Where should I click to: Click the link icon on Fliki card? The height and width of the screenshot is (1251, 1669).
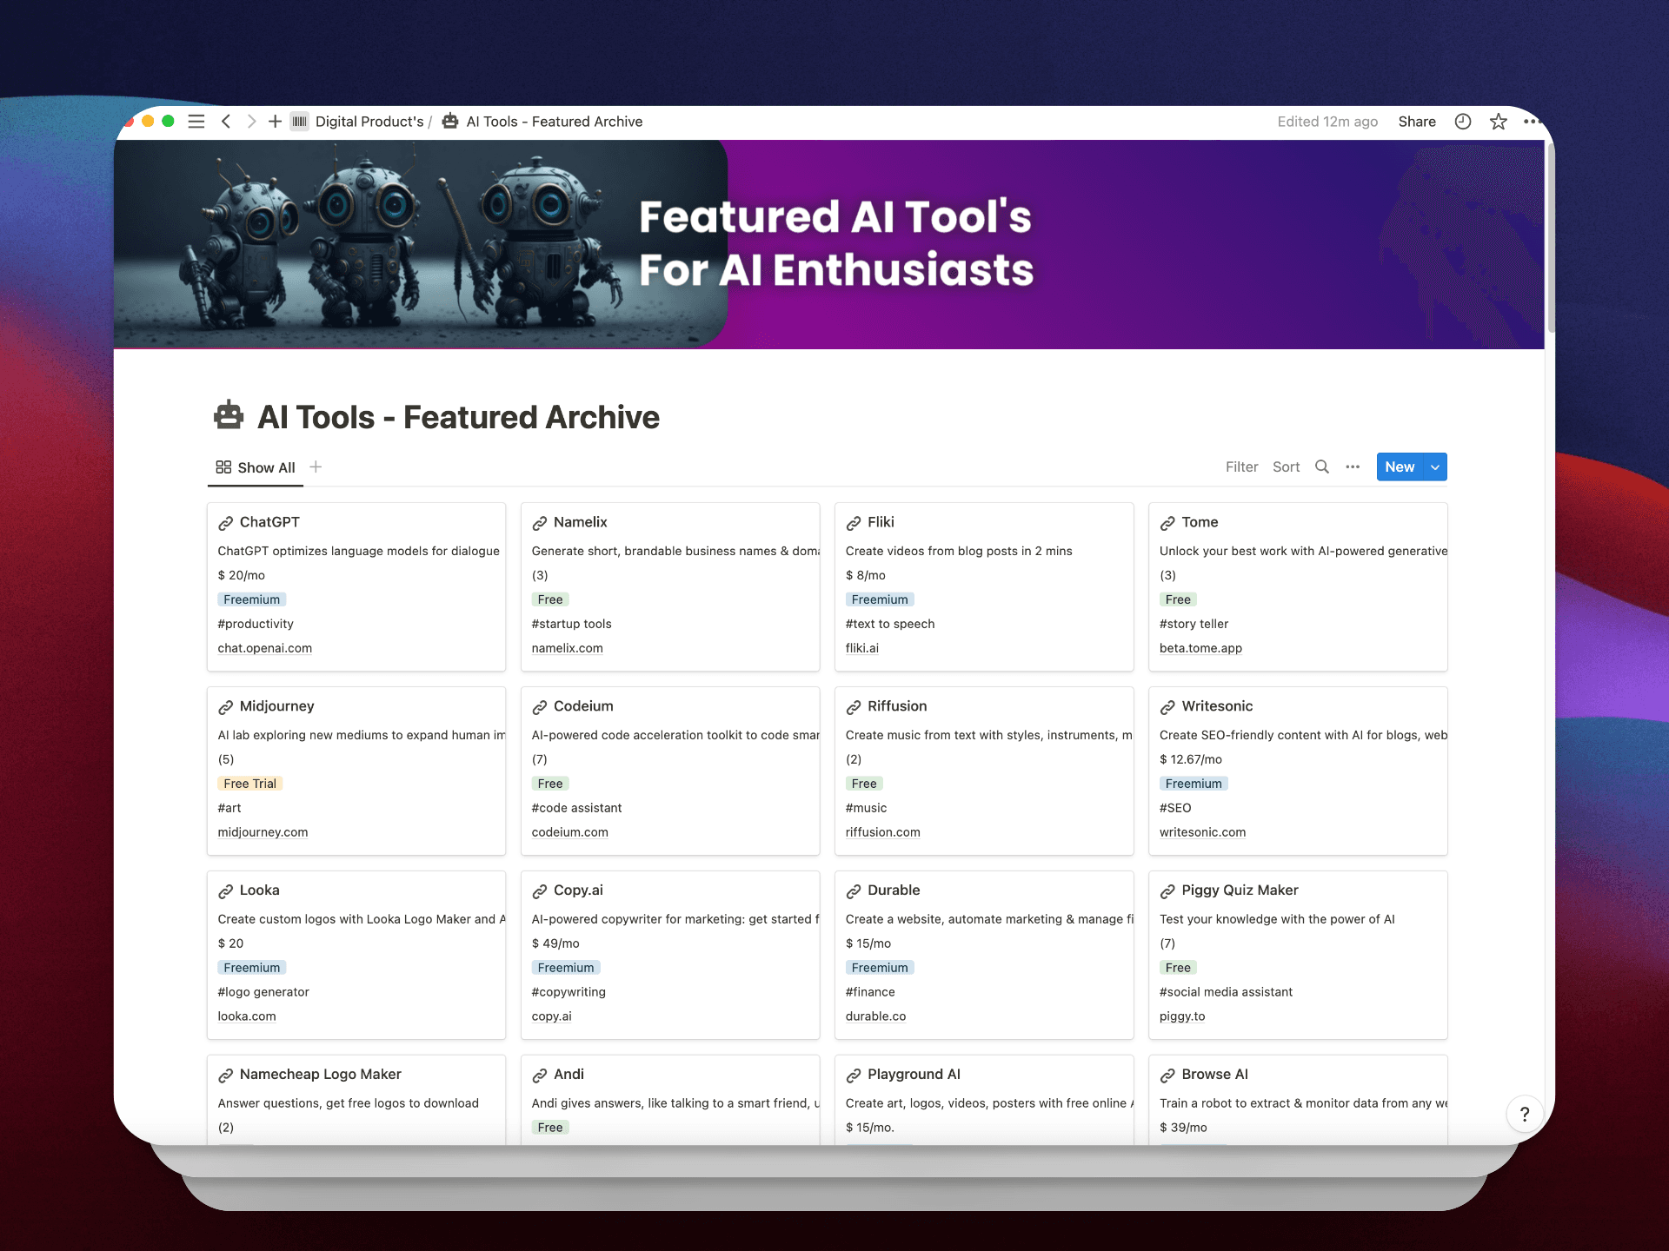tap(853, 523)
